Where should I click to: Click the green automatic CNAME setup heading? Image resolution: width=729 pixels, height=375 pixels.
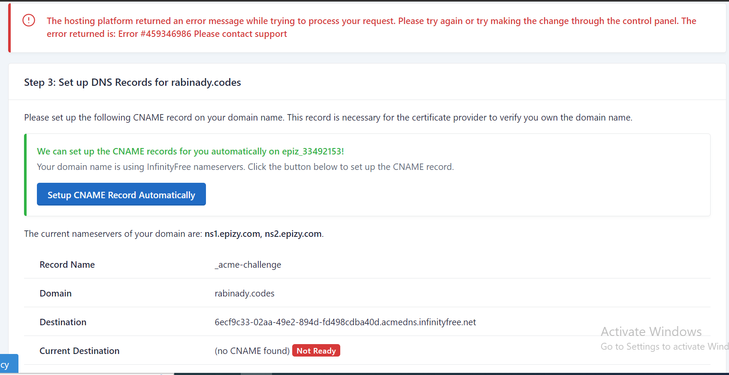(x=190, y=151)
